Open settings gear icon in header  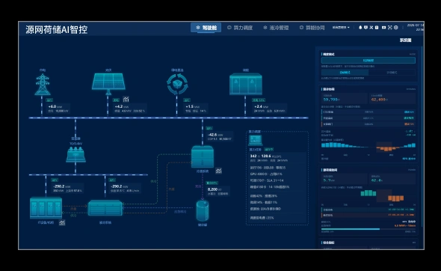pyautogui.click(x=395, y=28)
